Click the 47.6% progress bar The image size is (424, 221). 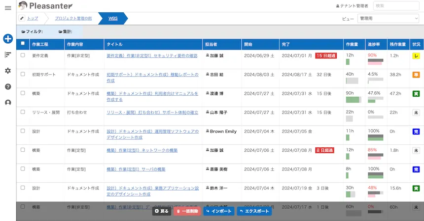tap(375, 99)
